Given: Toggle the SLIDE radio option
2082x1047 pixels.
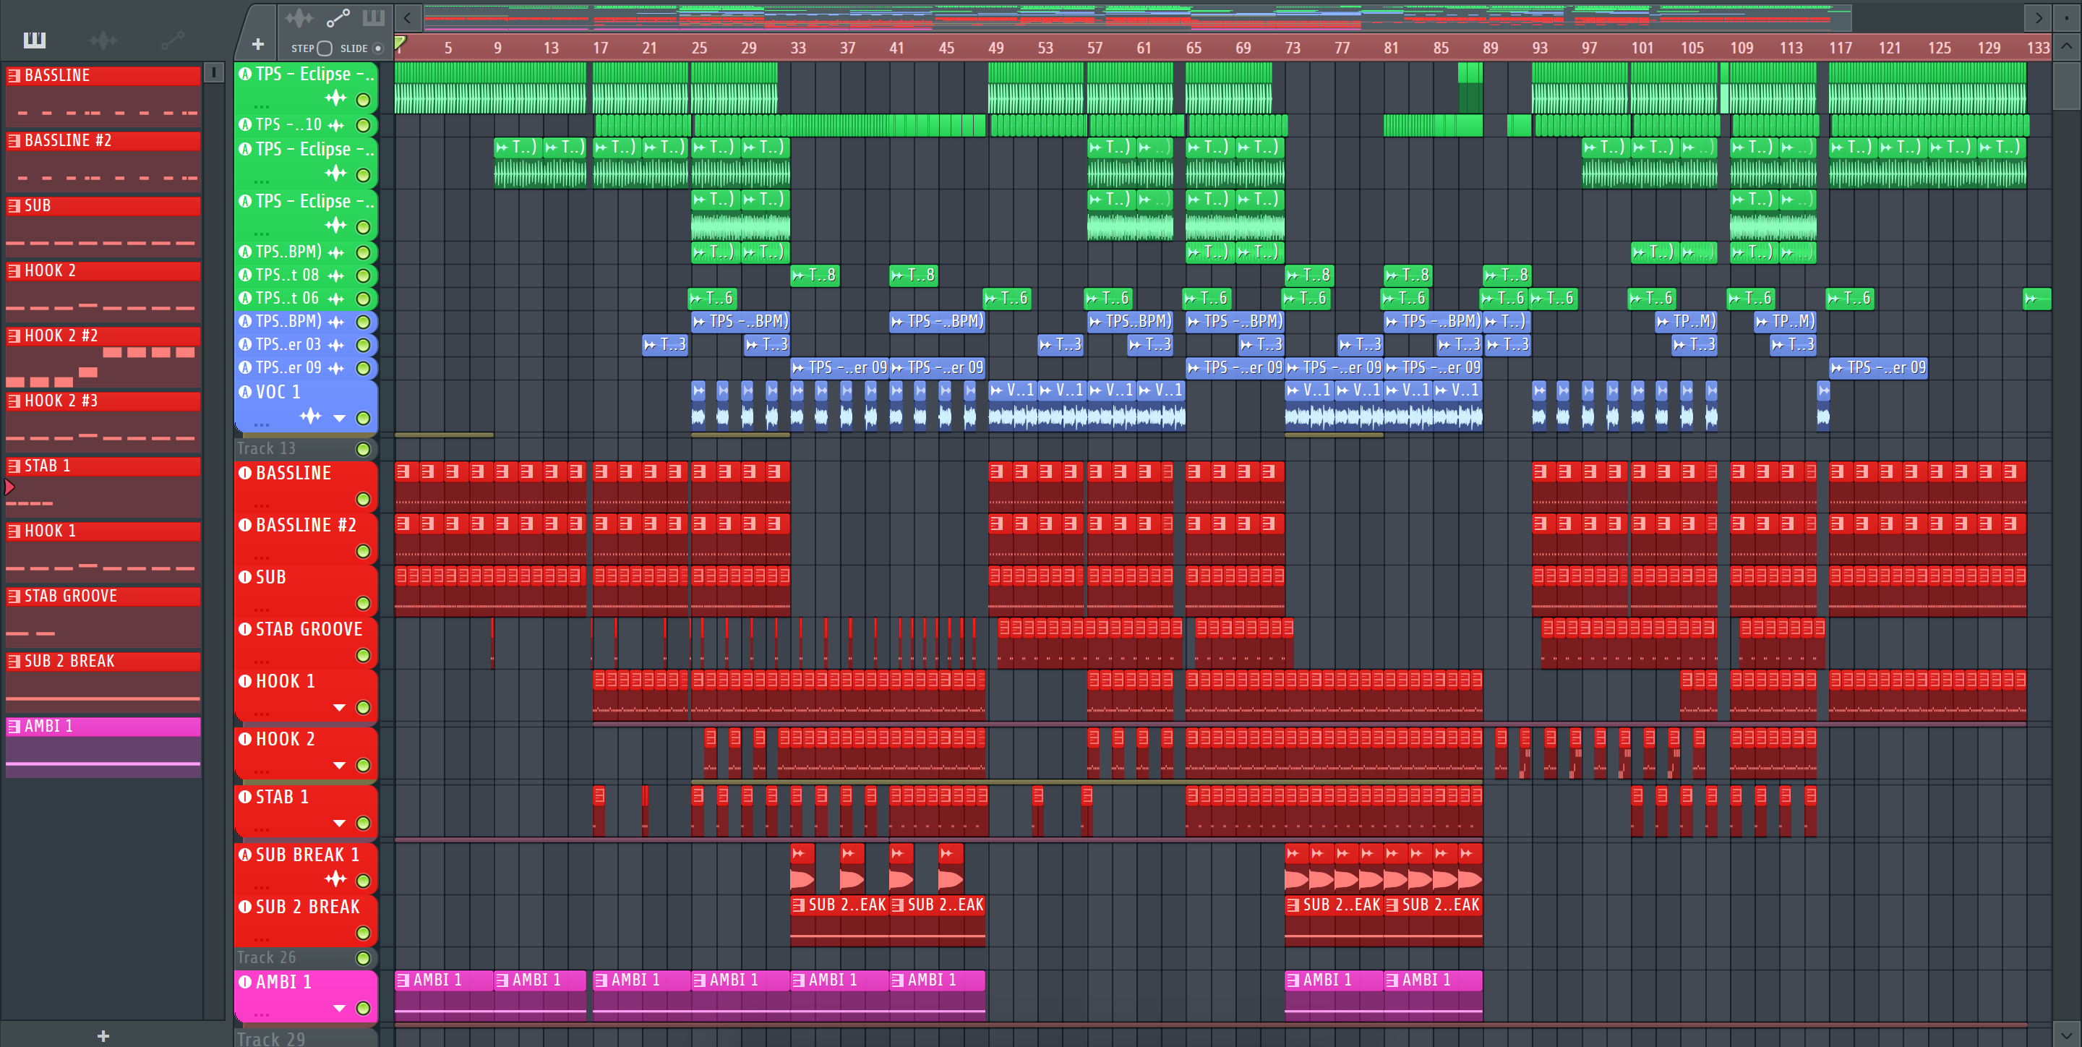Looking at the screenshot, I should click(377, 48).
